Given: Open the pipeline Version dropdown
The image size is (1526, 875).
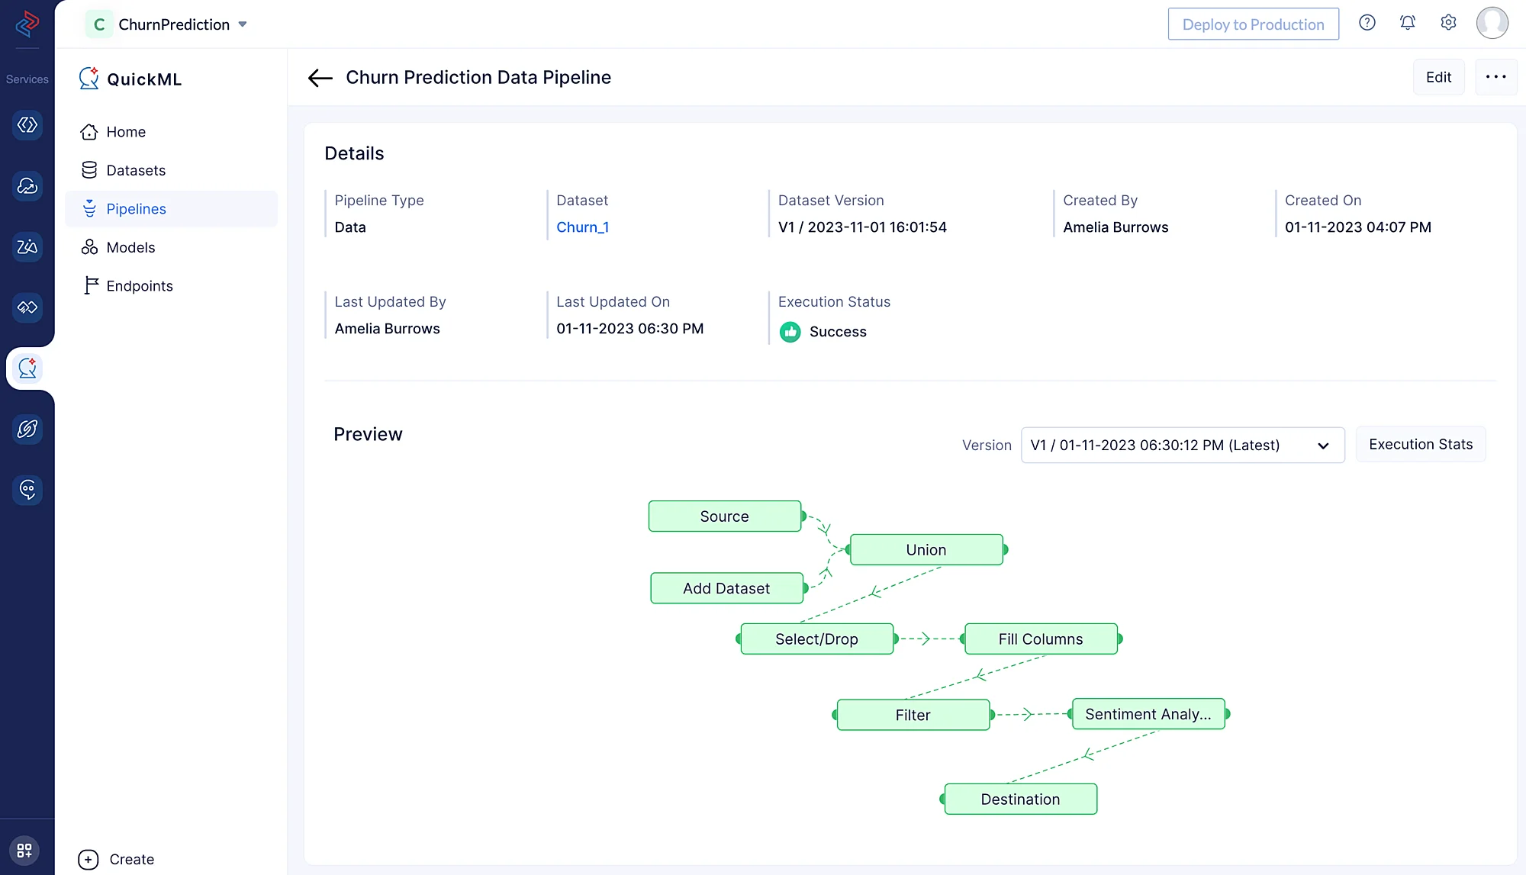Looking at the screenshot, I should click(1182, 446).
